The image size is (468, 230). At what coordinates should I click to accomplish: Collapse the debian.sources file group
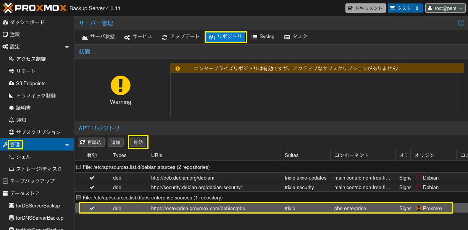point(79,167)
